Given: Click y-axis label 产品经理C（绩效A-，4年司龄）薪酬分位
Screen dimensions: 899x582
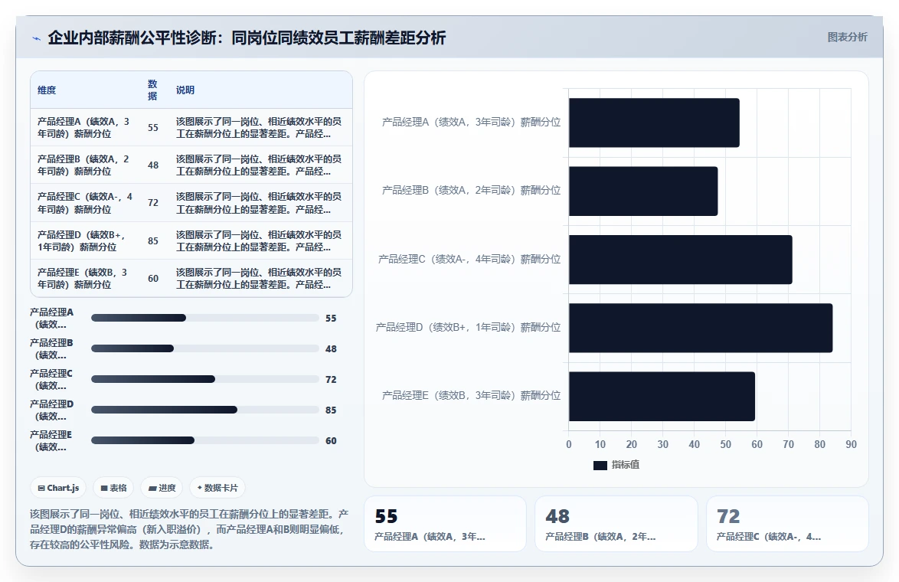Looking at the screenshot, I should click(x=469, y=259).
